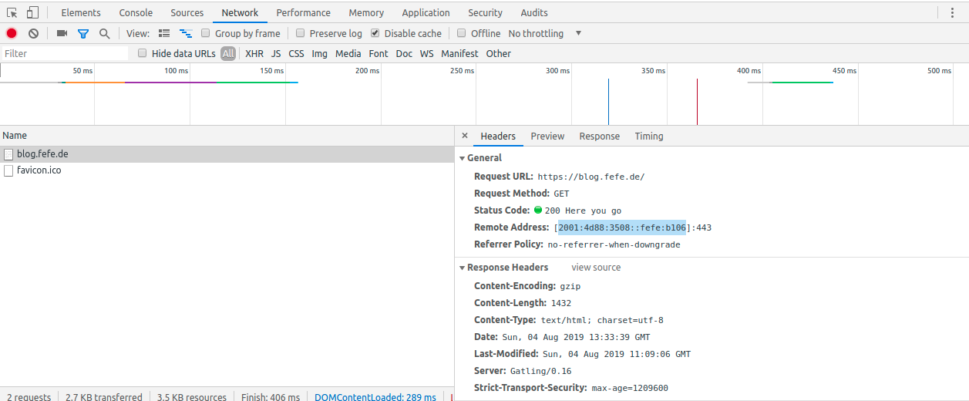Click the Name column header

227,136
